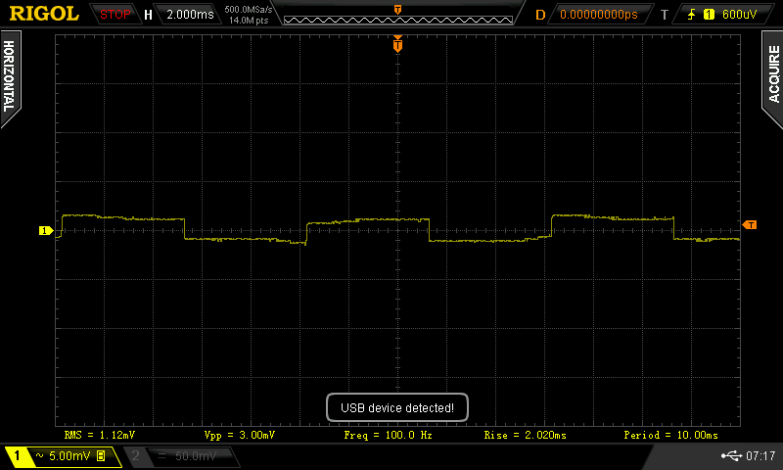
Task: Click the T trigger label in header
Action: point(665,15)
